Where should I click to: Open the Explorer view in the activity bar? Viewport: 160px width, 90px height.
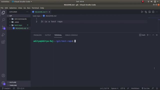[3, 13]
